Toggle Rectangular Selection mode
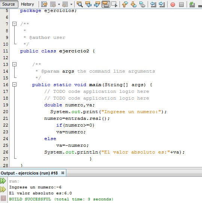The width and height of the screenshot is (202, 203). click(x=114, y=4)
